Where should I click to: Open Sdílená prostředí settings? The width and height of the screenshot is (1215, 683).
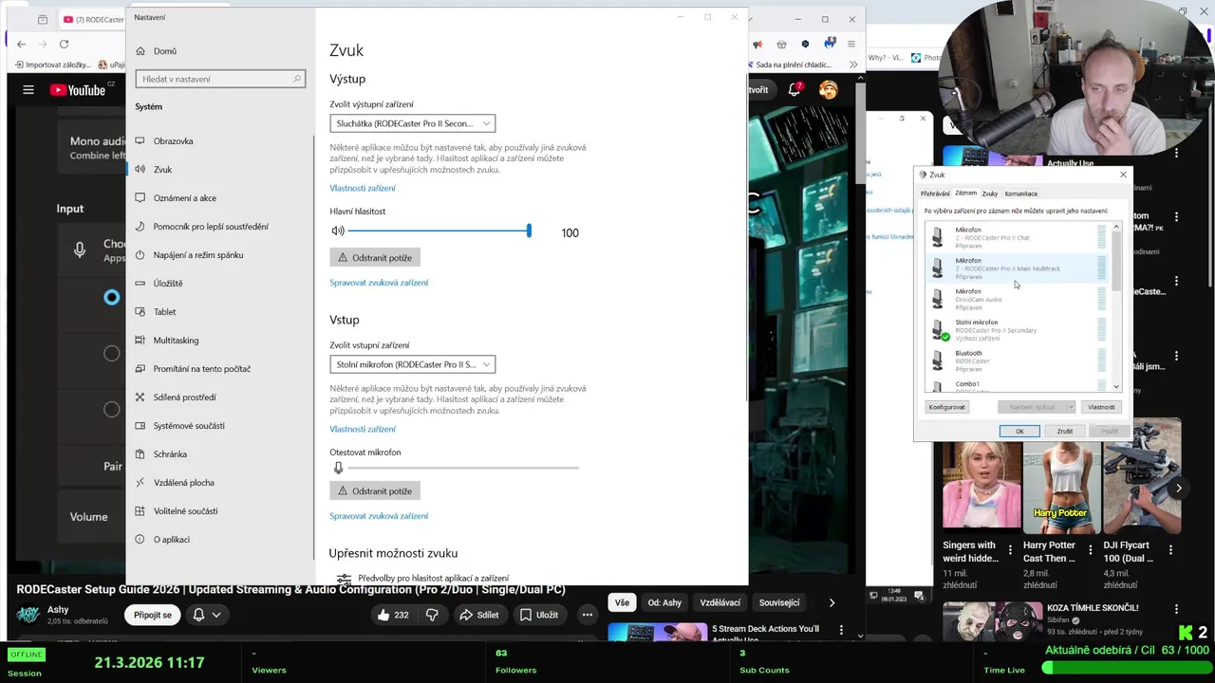[175, 397]
